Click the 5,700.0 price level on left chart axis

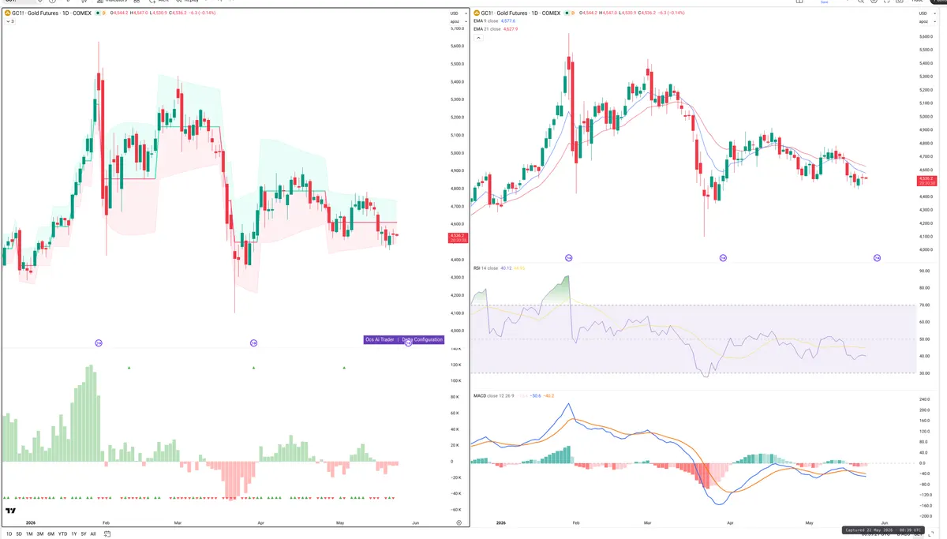455,28
